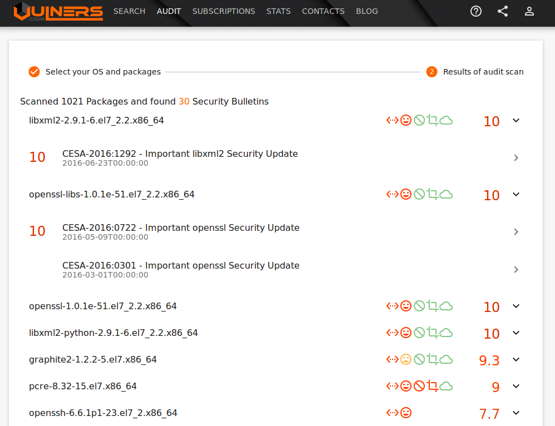This screenshot has height=426, width=555.
Task: Click the share icon in the top bar
Action: [503, 11]
